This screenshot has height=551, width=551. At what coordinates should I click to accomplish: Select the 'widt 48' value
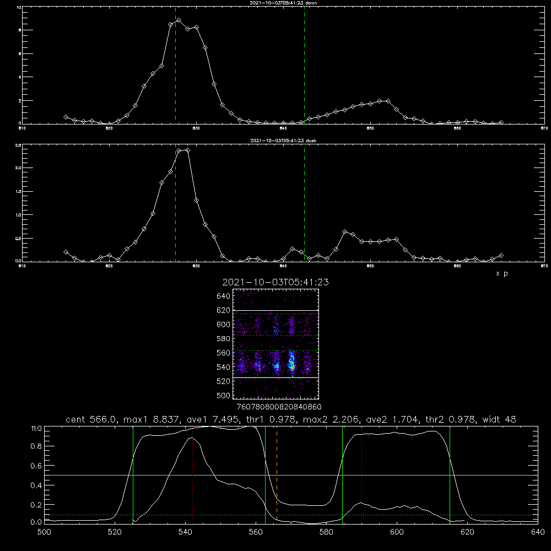point(499,419)
